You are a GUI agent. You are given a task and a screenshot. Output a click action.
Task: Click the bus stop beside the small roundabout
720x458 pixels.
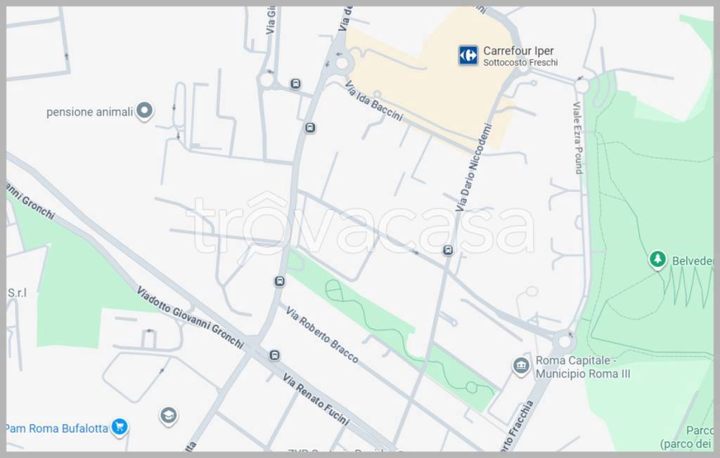(x=295, y=84)
